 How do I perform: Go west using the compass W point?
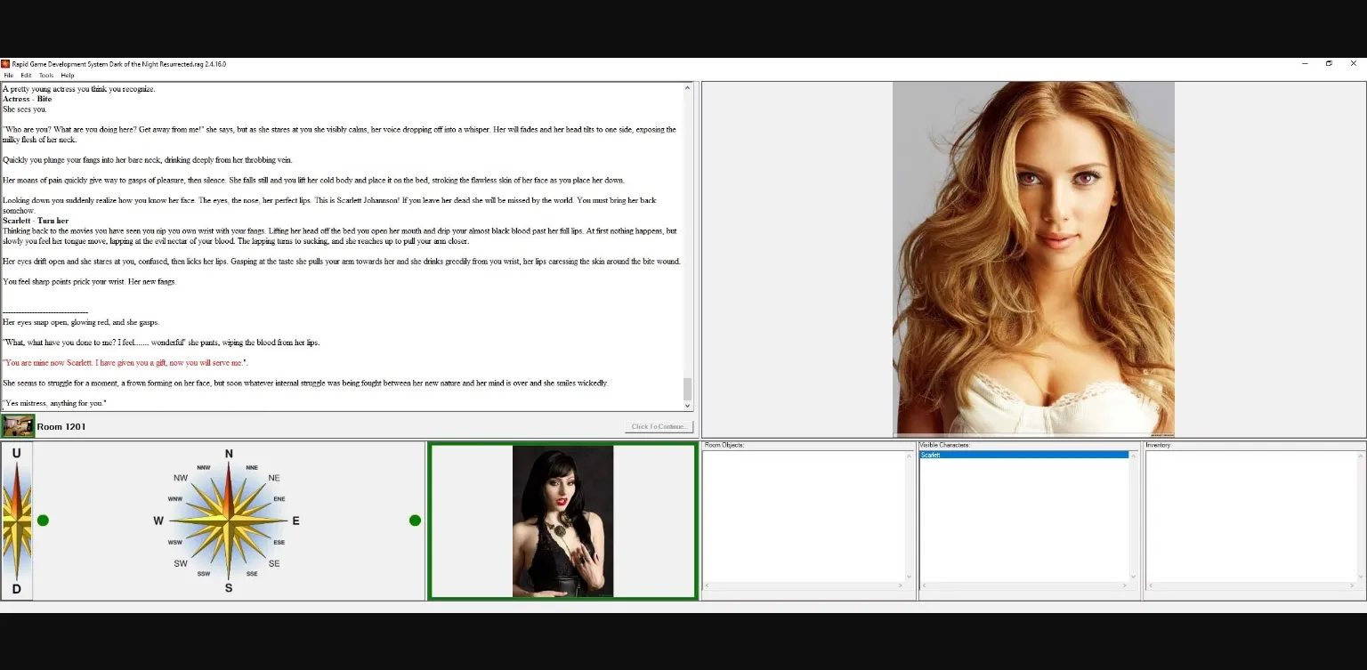click(159, 521)
